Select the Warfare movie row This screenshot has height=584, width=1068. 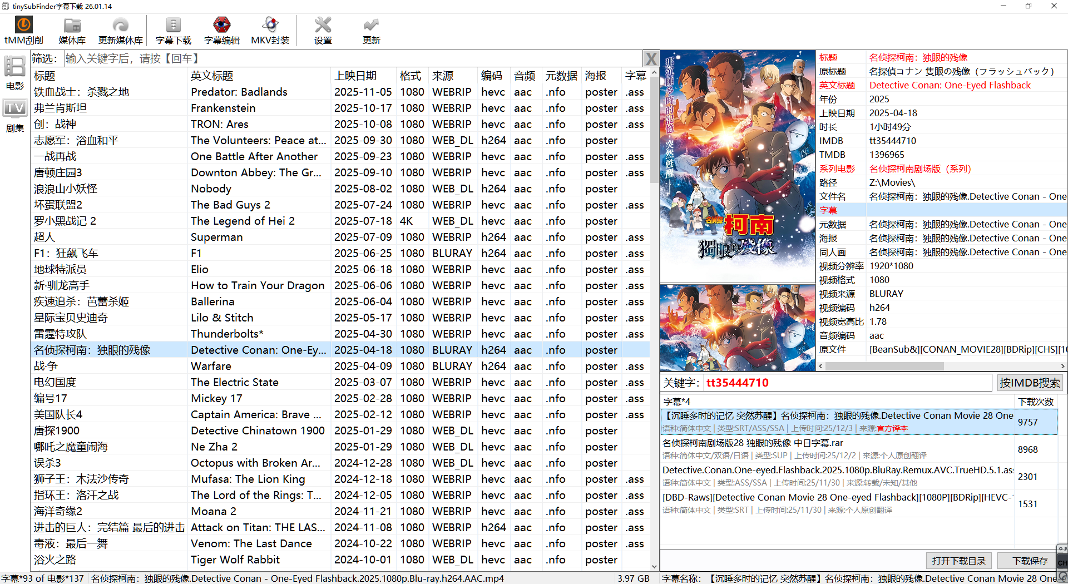(x=340, y=366)
